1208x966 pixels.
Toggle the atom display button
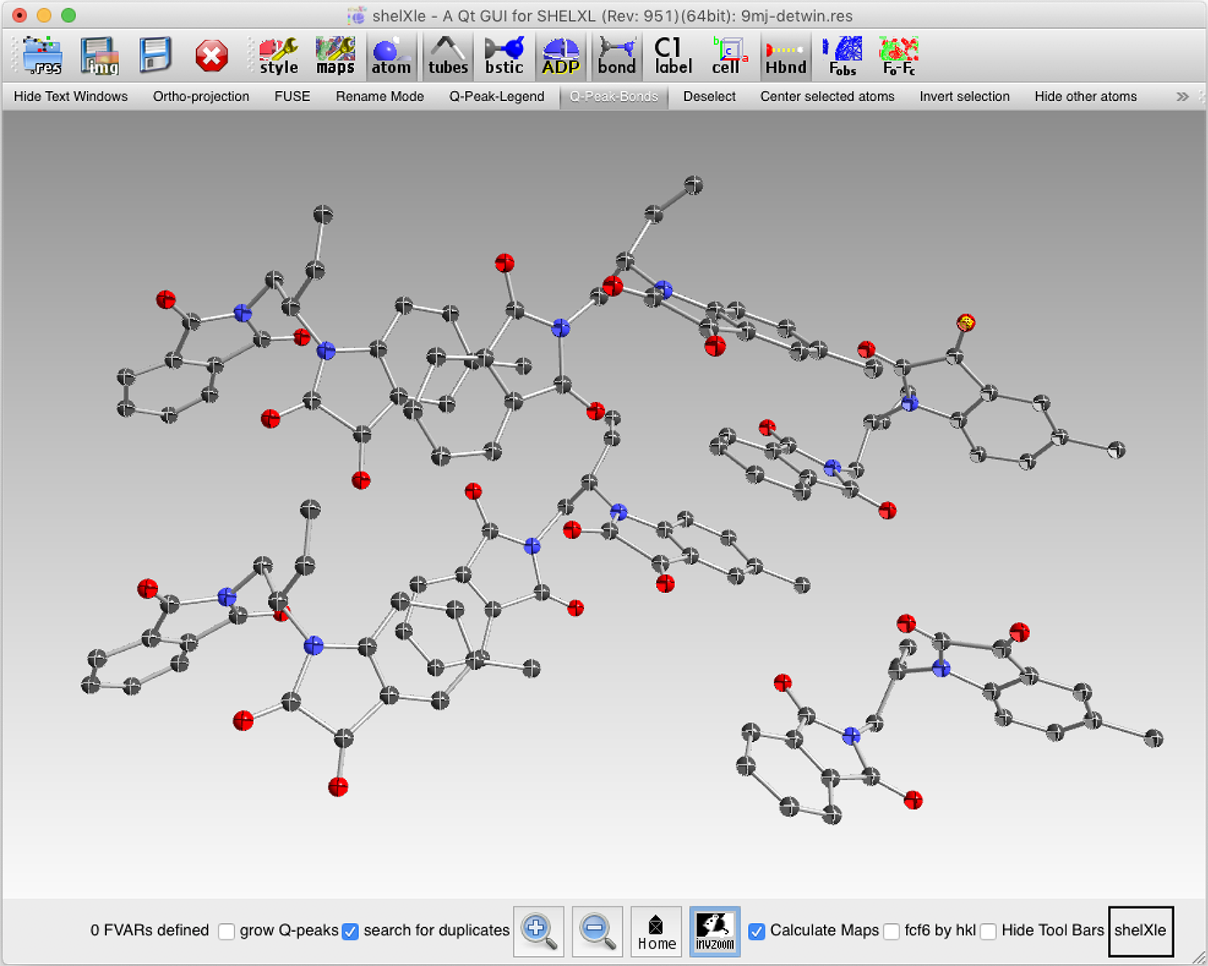point(391,55)
